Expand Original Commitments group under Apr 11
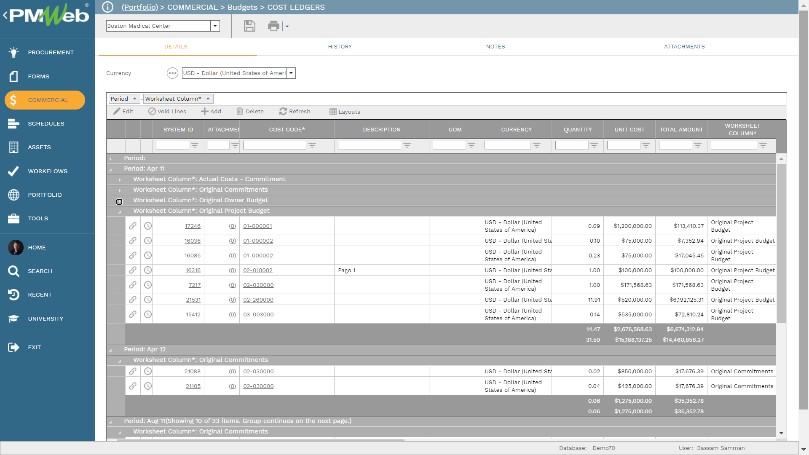This screenshot has width=809, height=455. coord(120,190)
